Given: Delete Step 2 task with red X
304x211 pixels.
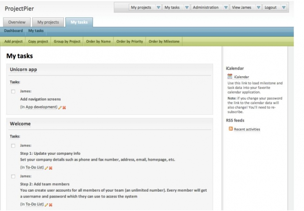Looking at the screenshot, I should [51, 205].
